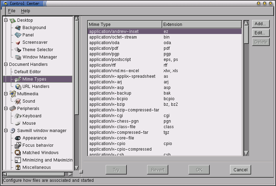Open the Screensaver settings icon
The width and height of the screenshot is (276, 186).
(x=18, y=42)
